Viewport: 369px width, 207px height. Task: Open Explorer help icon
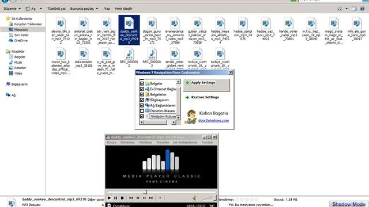363,9
